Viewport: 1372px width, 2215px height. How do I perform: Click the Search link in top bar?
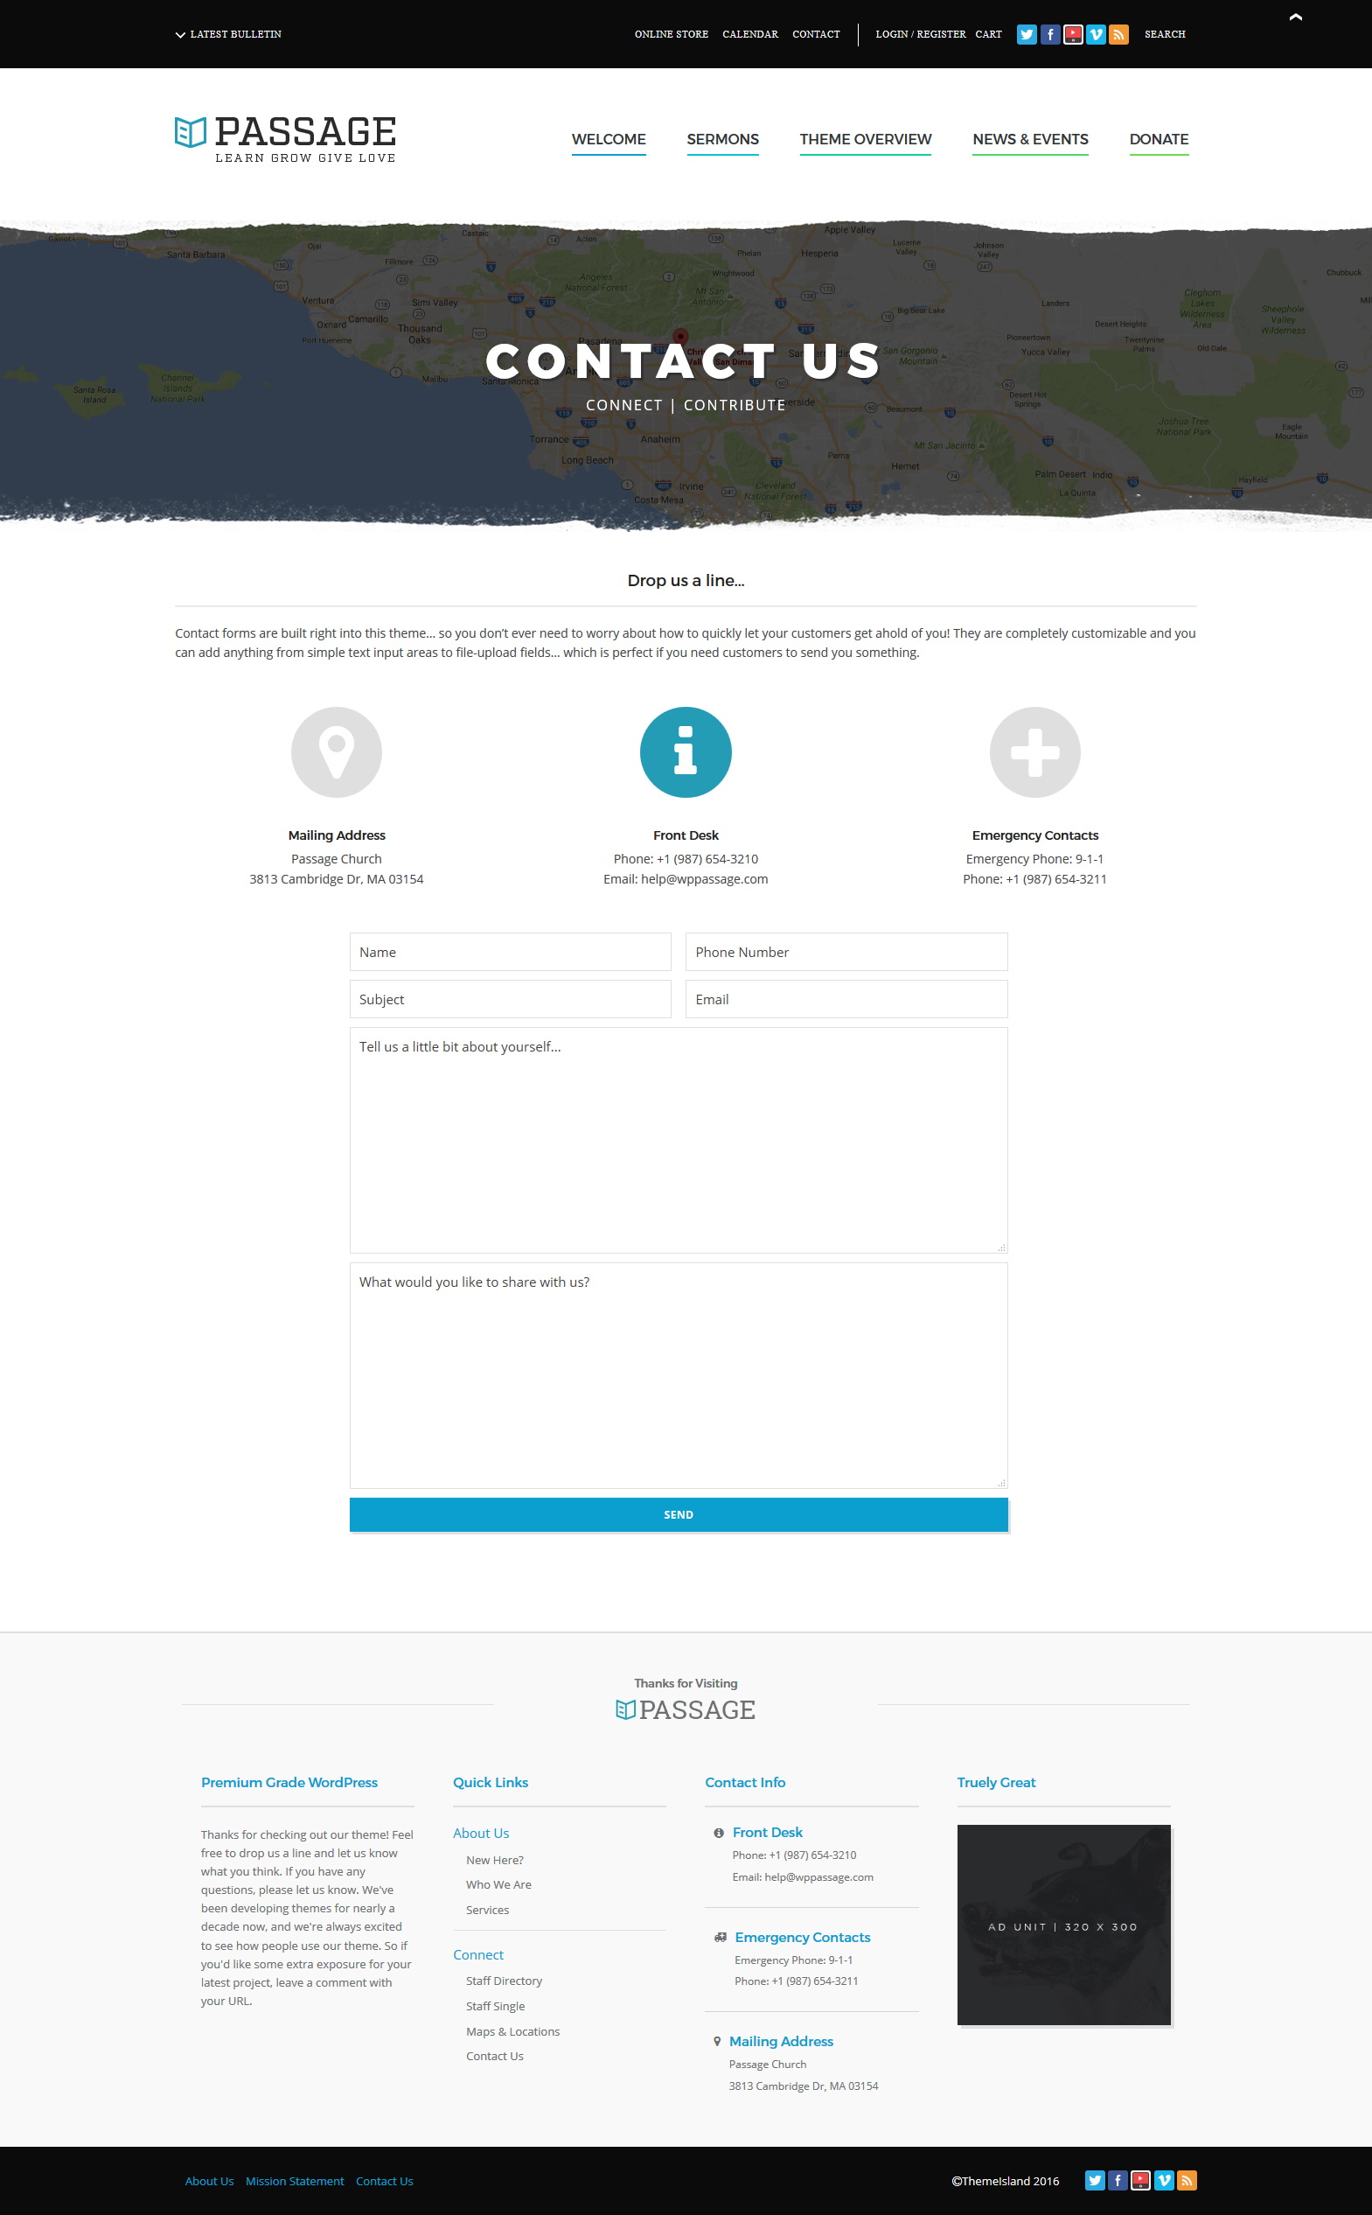(x=1164, y=34)
